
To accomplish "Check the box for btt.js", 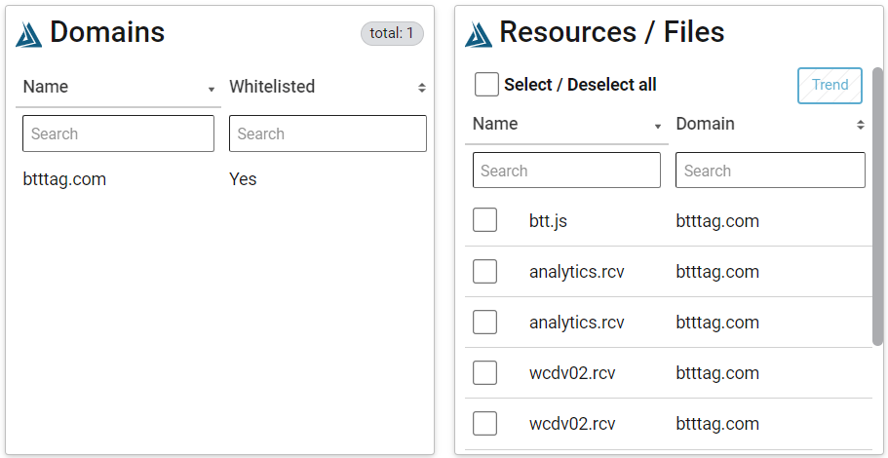I will (x=484, y=219).
